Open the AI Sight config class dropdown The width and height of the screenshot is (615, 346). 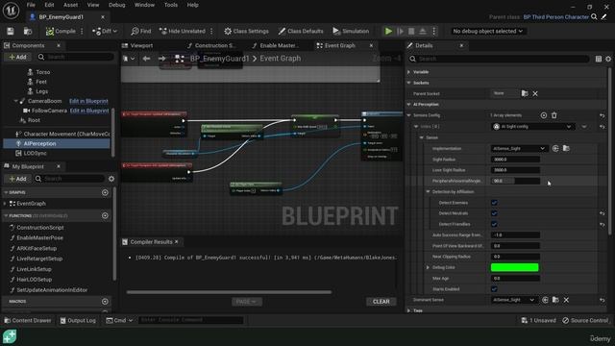tap(532, 127)
